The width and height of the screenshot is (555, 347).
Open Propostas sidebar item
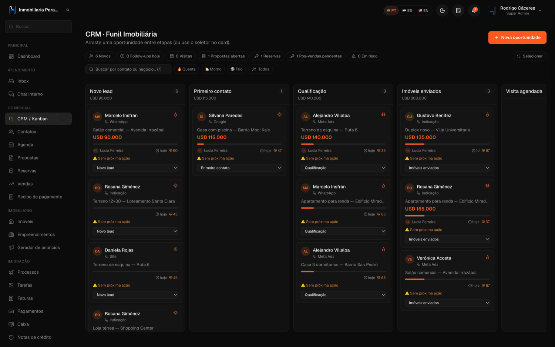(38, 158)
